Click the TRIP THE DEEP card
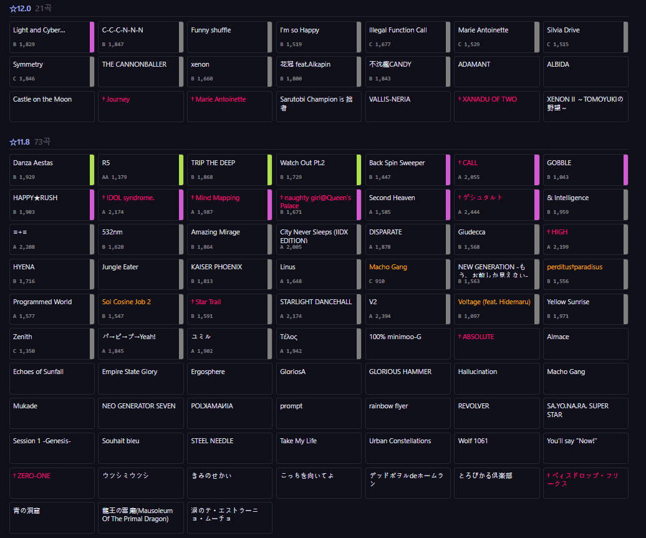Image resolution: width=646 pixels, height=538 pixels. coord(230,170)
